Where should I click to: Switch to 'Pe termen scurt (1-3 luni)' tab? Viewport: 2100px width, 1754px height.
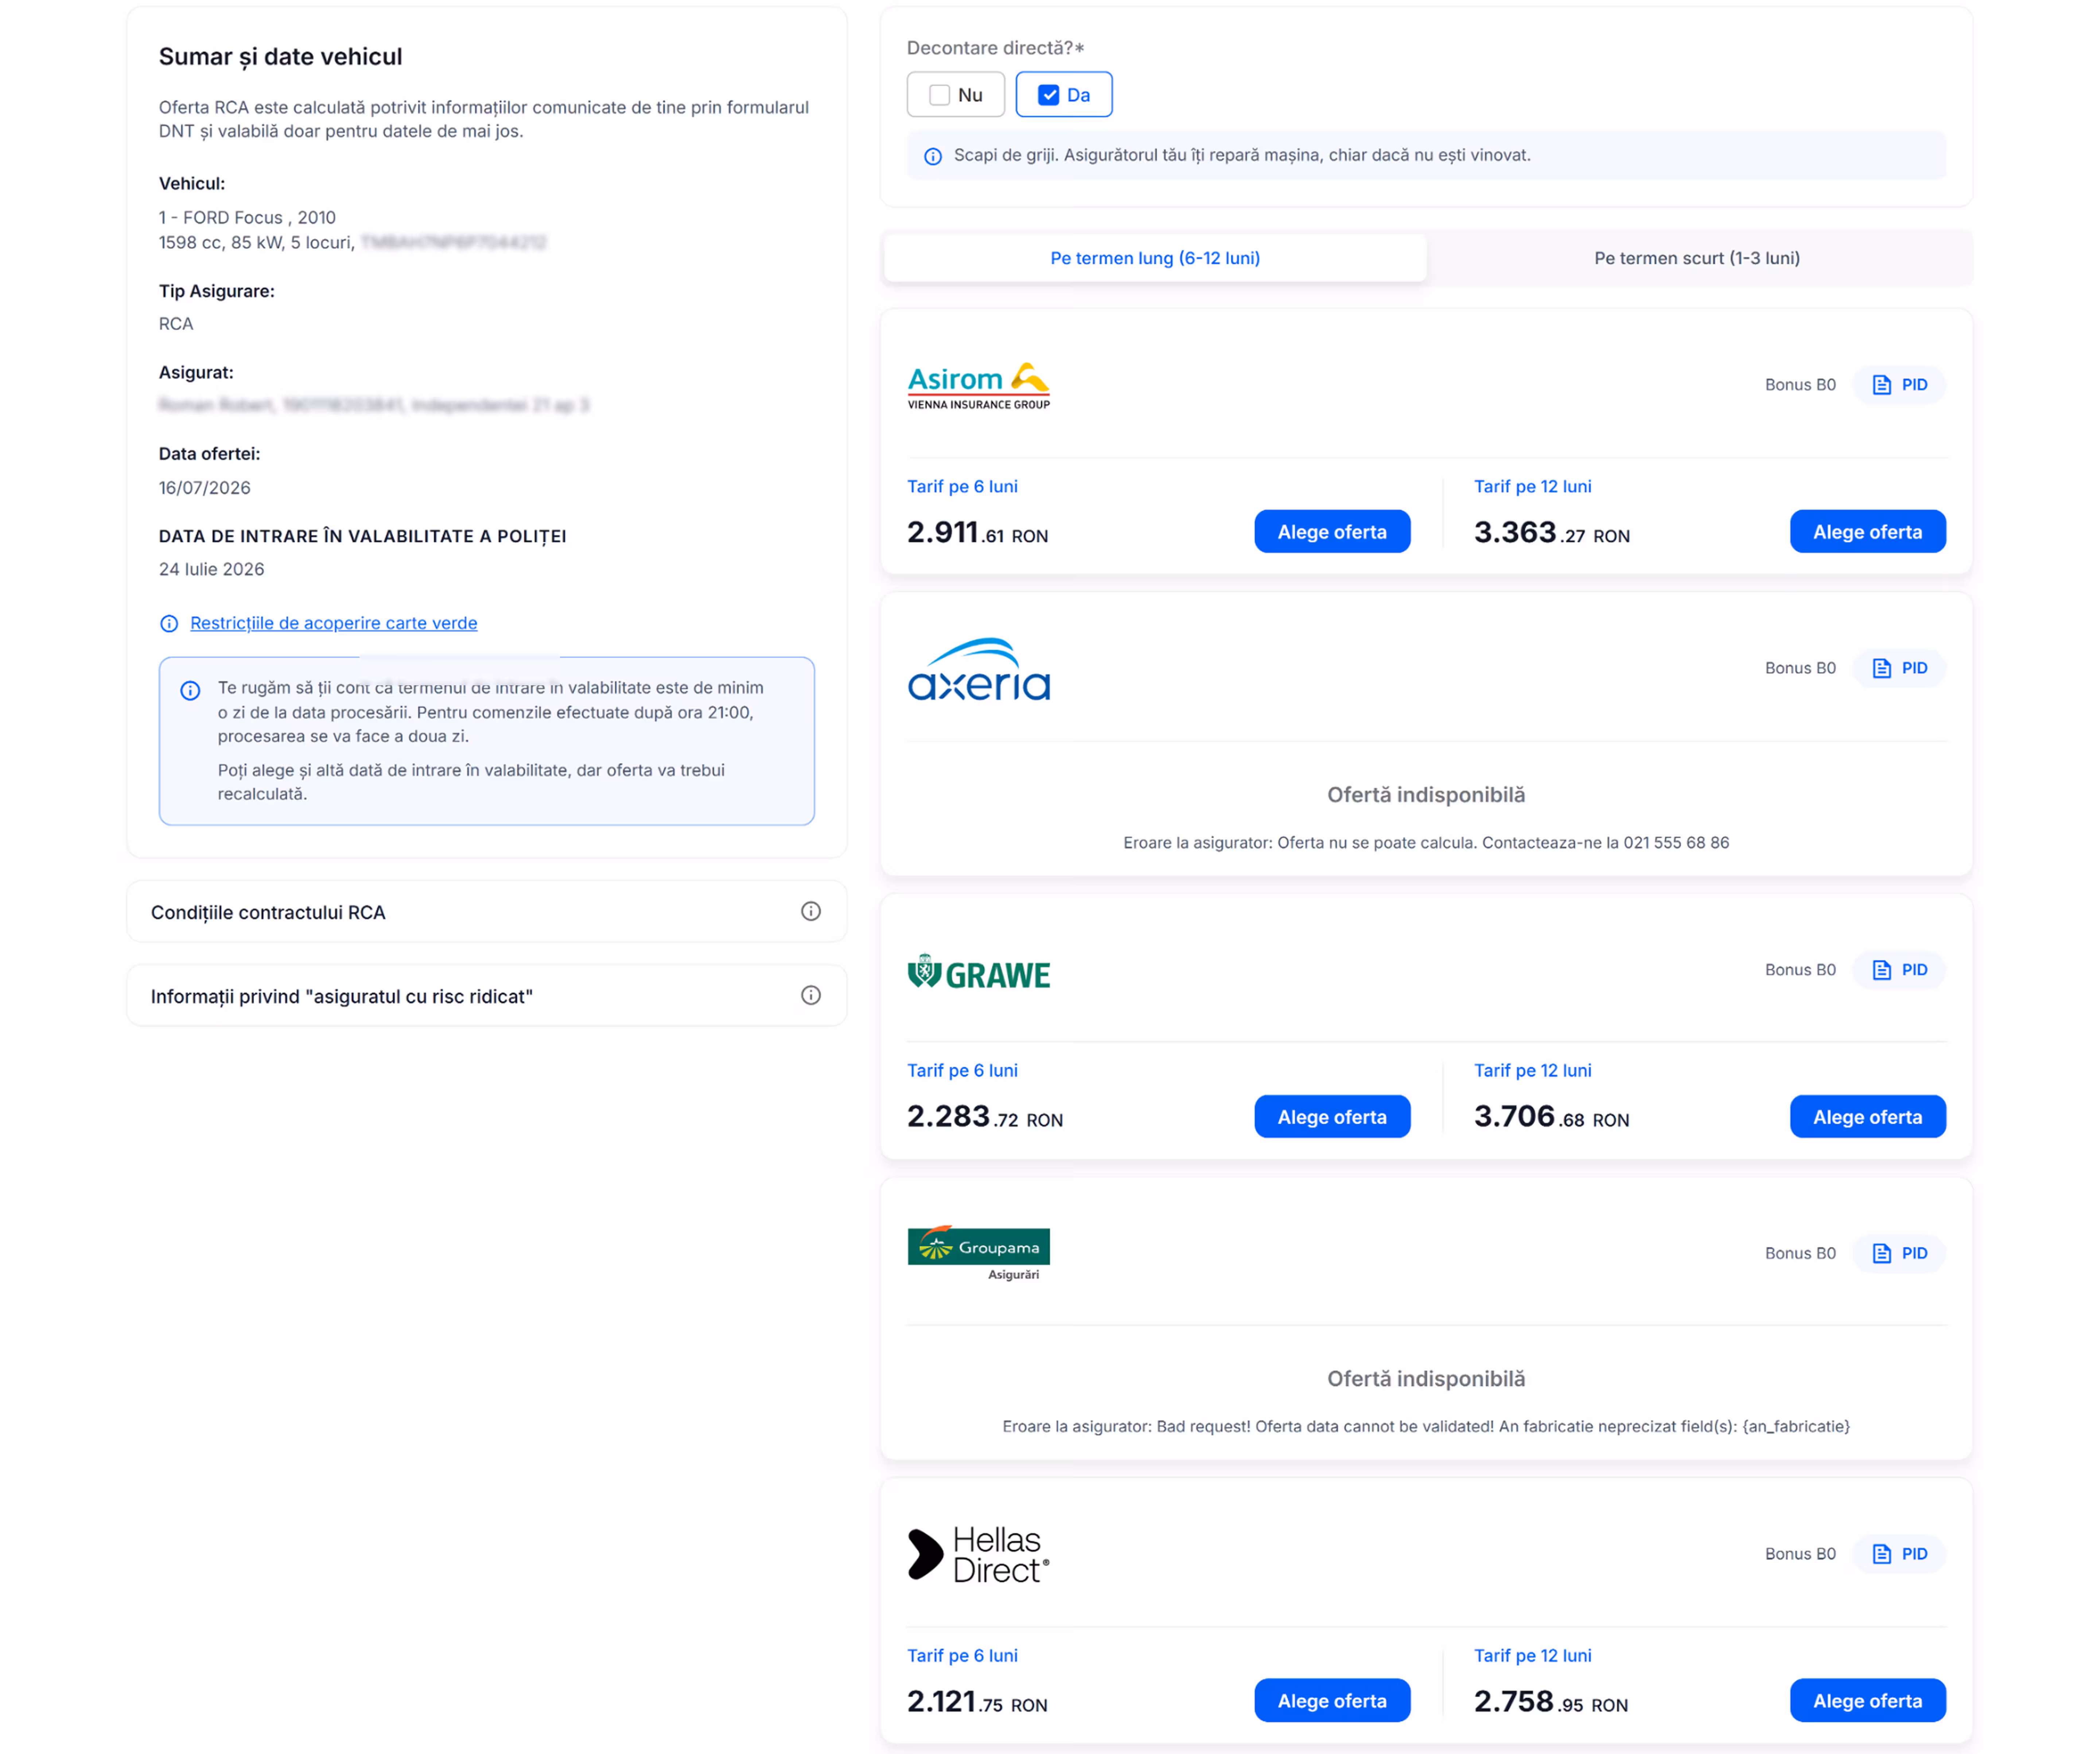pos(1697,258)
